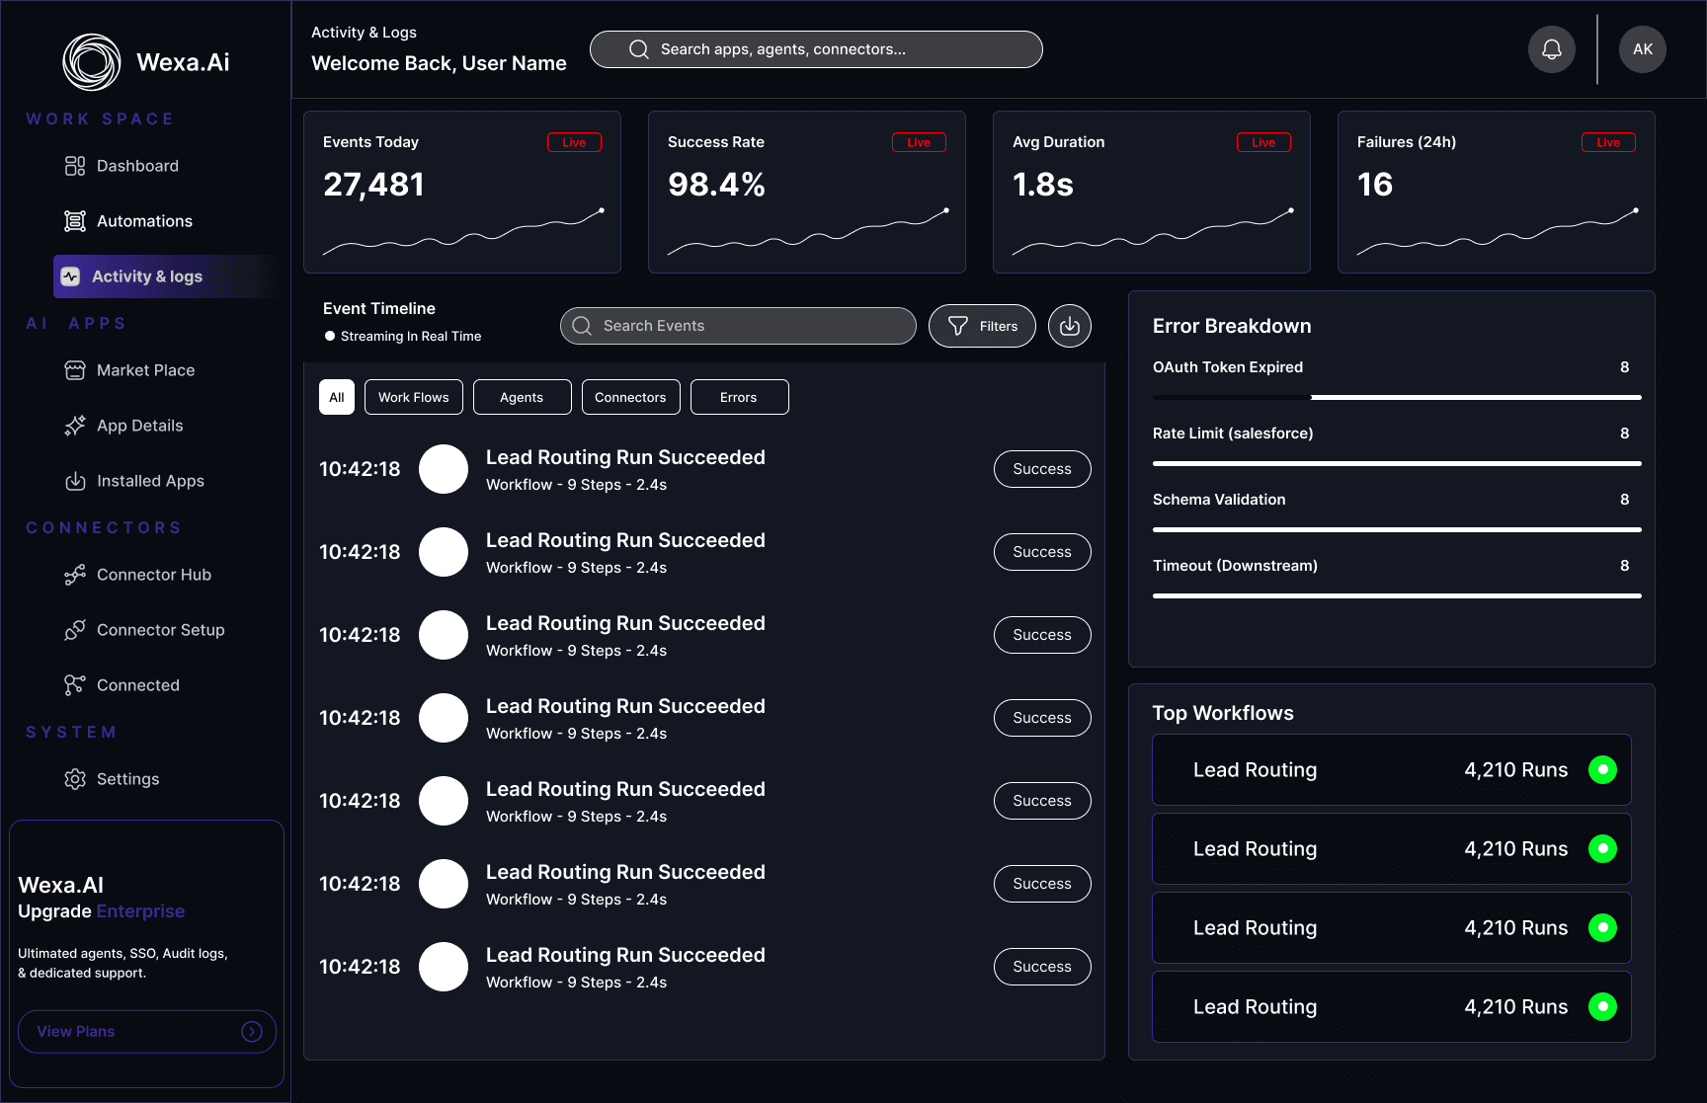Click the first event's Success badge
Screen dimensions: 1707x1103
(1042, 469)
